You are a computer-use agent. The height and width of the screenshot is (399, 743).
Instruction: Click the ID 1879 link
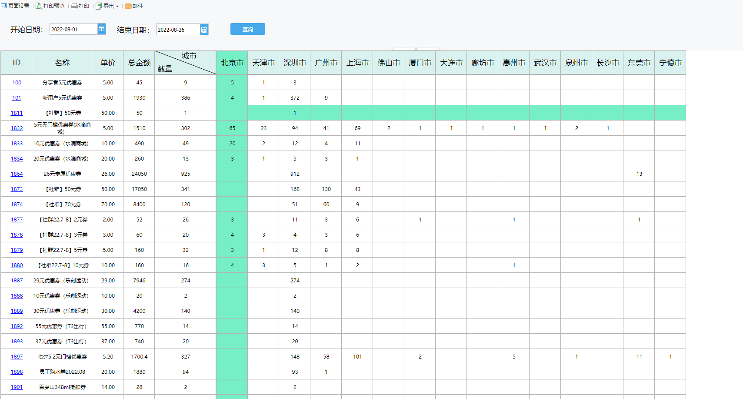[x=17, y=250]
